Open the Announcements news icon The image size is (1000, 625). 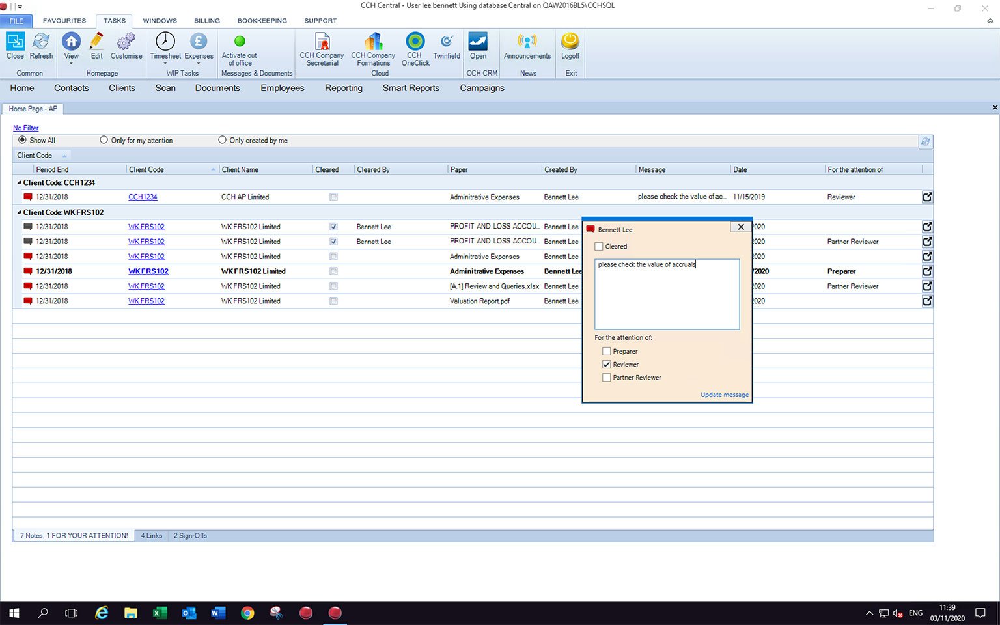527,42
